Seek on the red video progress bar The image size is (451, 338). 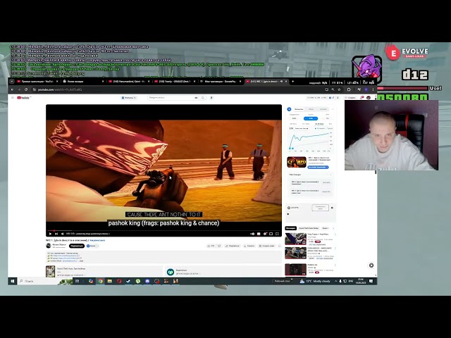click(163, 230)
